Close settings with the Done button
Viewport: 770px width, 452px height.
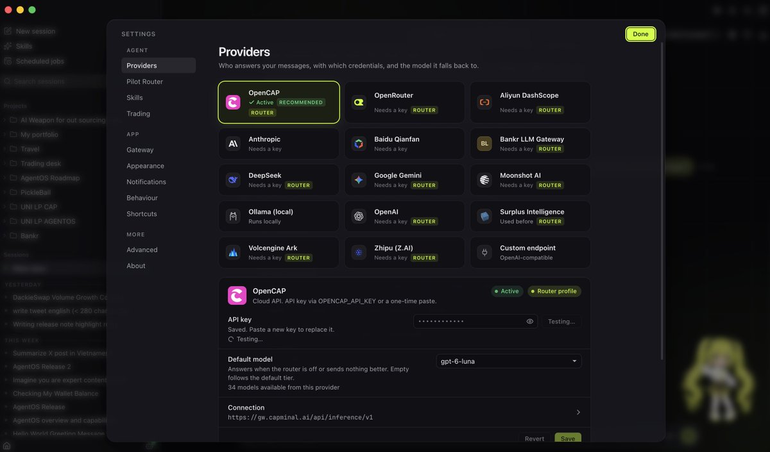(640, 34)
